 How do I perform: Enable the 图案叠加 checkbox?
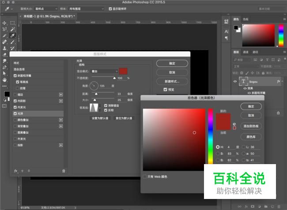(x=15, y=132)
